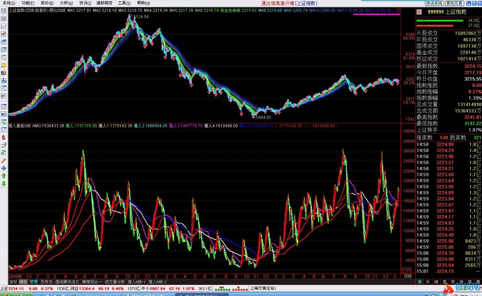The image size is (482, 296).
Task: Select the 猎人6线-2 tab
Action: (158, 282)
